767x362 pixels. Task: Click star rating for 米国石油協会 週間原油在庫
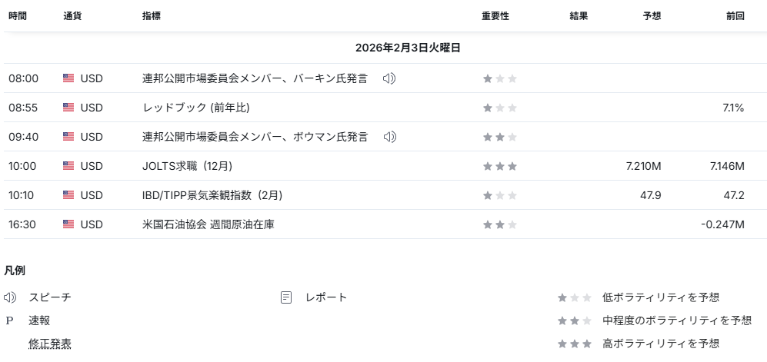point(499,224)
